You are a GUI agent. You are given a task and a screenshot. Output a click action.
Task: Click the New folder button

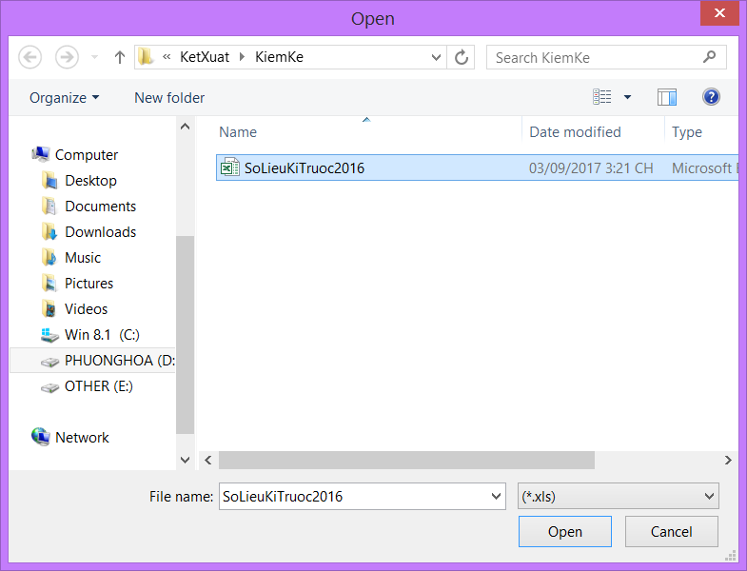pyautogui.click(x=169, y=97)
